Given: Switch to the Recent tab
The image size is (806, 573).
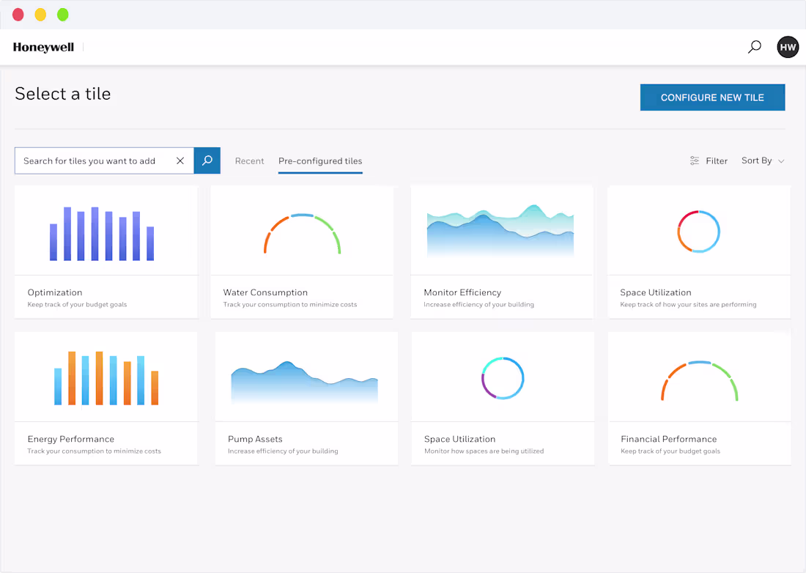Looking at the screenshot, I should pos(249,160).
